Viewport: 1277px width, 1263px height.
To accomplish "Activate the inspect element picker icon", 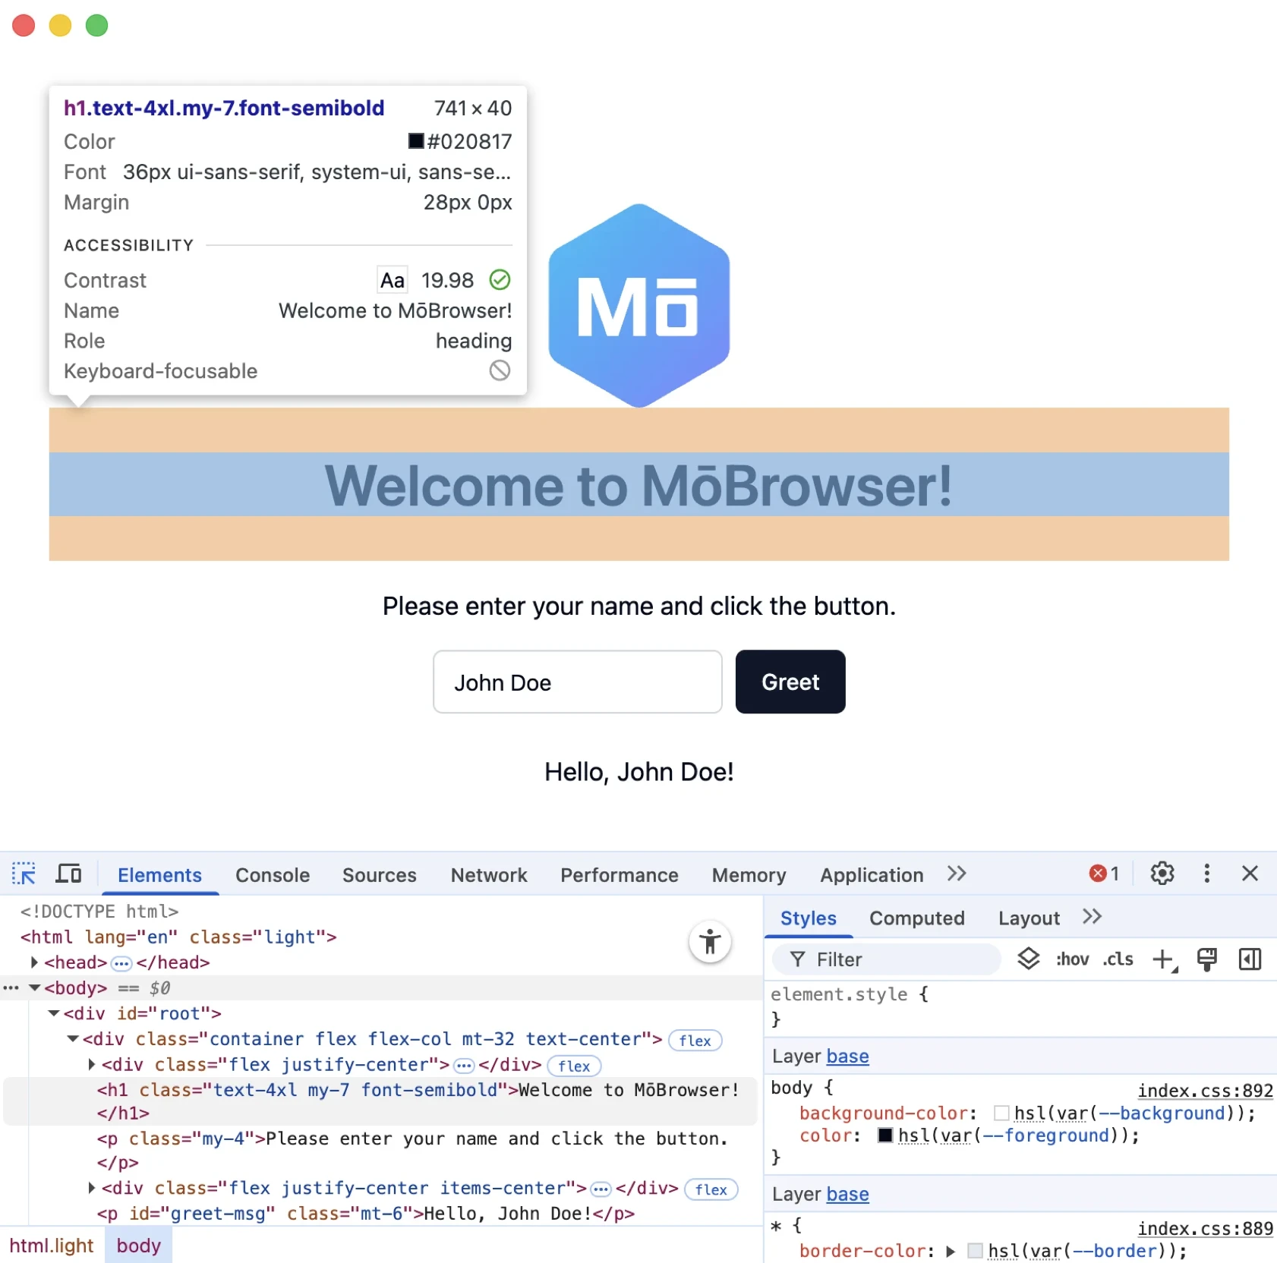I will click(x=24, y=874).
